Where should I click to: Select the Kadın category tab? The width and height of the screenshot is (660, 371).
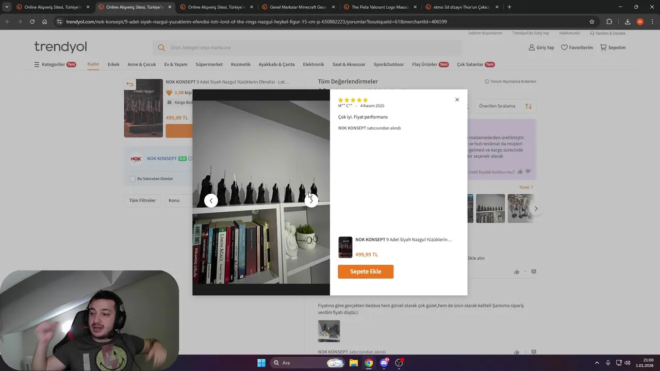(x=93, y=64)
